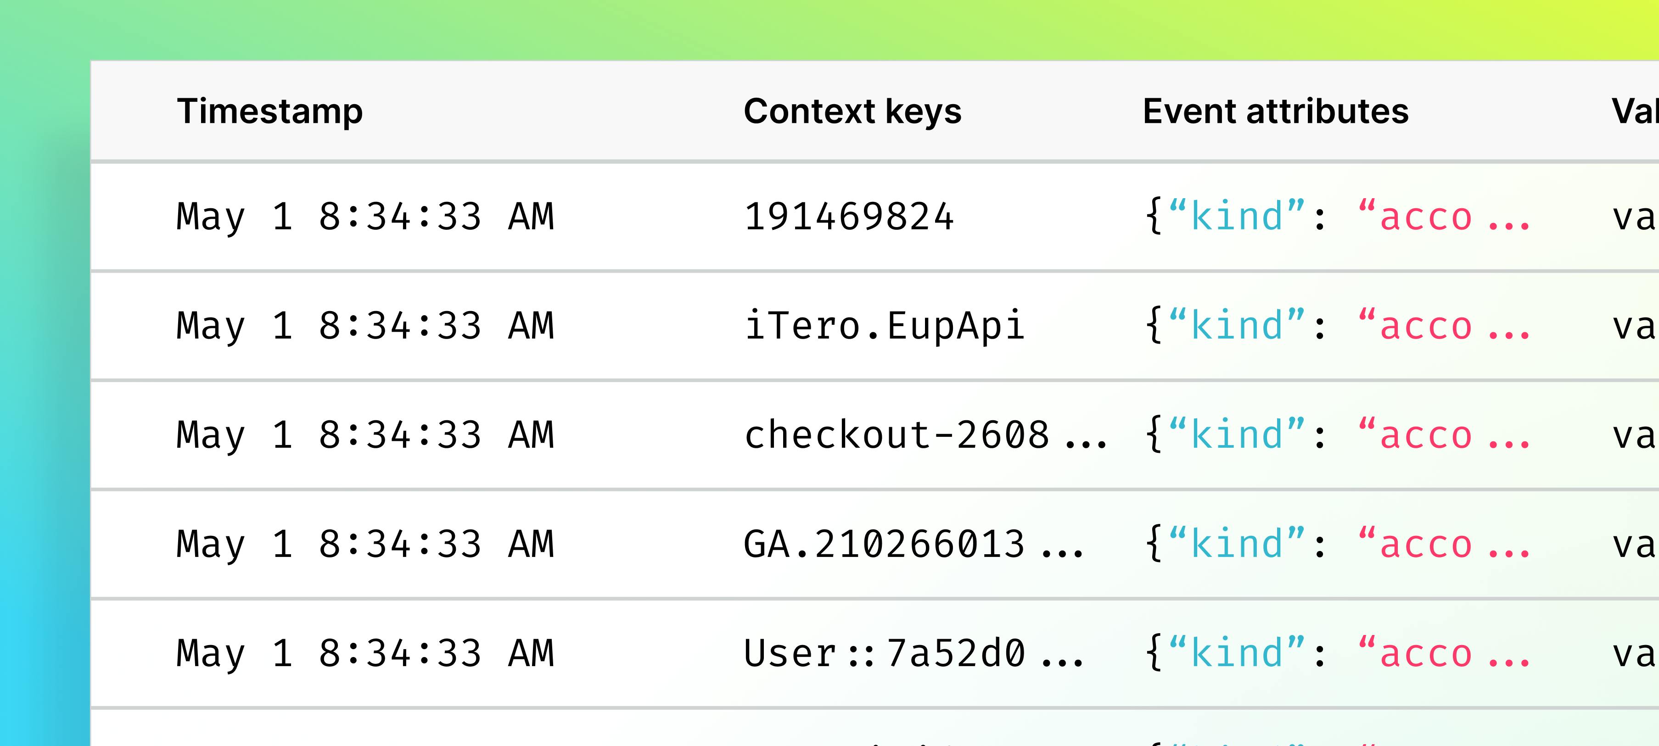This screenshot has width=1659, height=746.
Task: View event attributes for the User::7a52d0 row
Action: (1336, 653)
